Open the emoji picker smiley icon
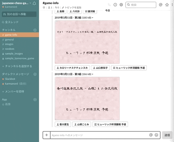 click(x=156, y=135)
